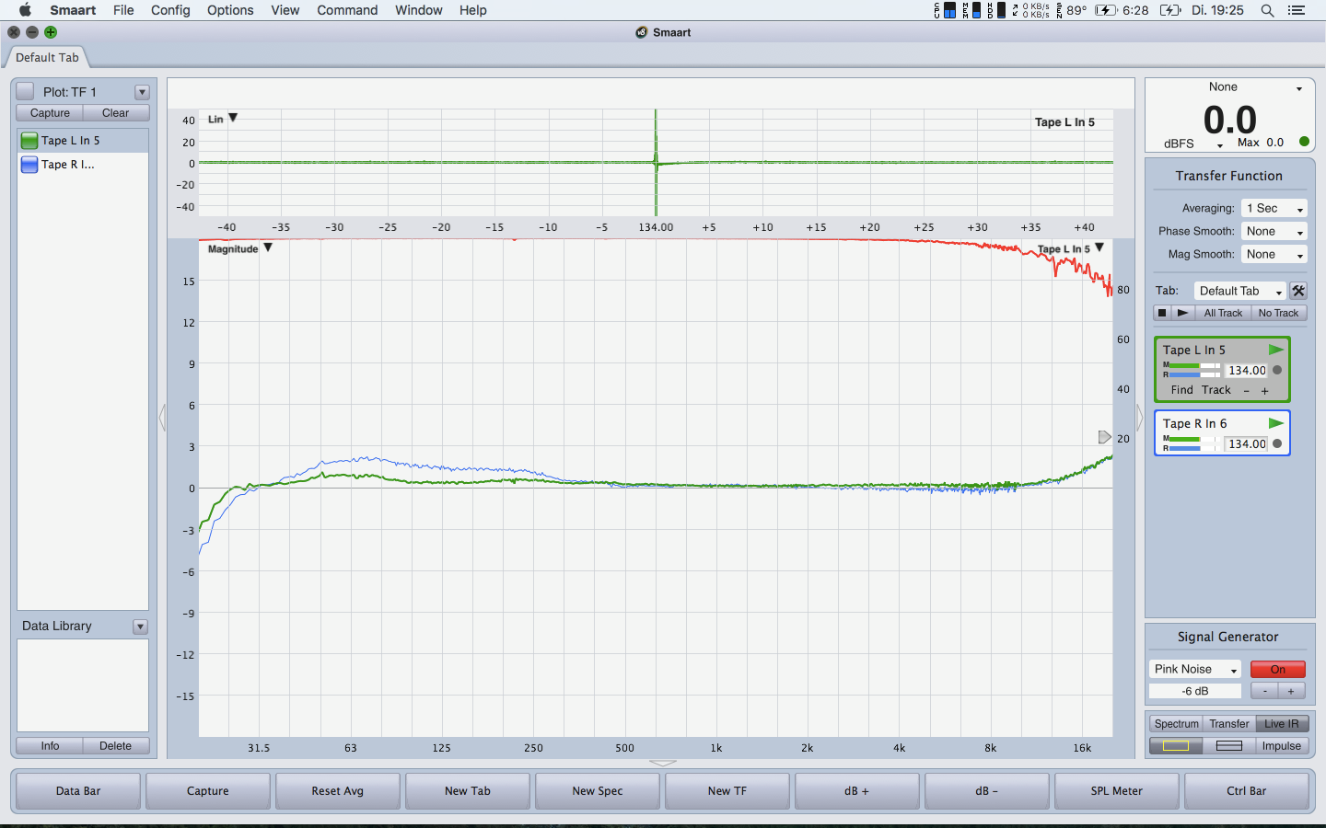
Task: Toggle delay tracking dot for Tape R In 6
Action: (1277, 443)
